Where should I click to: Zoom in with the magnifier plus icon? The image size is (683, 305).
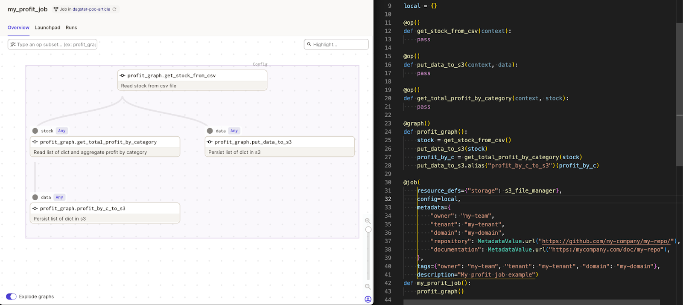pos(368,221)
